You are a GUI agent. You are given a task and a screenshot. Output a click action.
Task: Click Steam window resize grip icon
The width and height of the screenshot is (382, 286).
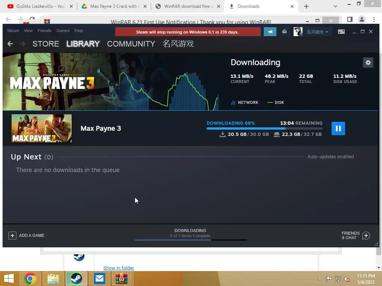click(376, 244)
